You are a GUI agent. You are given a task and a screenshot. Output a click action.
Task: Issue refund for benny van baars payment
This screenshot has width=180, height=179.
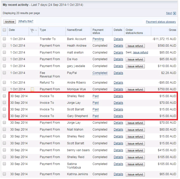tap(135, 150)
